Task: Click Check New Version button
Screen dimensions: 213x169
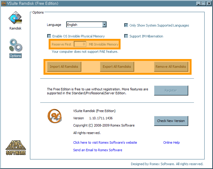Action: [171, 121]
